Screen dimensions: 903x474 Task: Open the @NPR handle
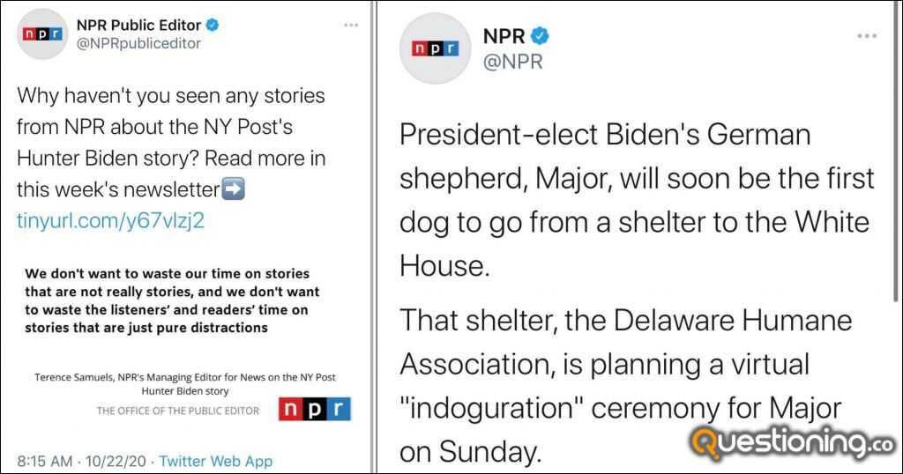[x=513, y=62]
